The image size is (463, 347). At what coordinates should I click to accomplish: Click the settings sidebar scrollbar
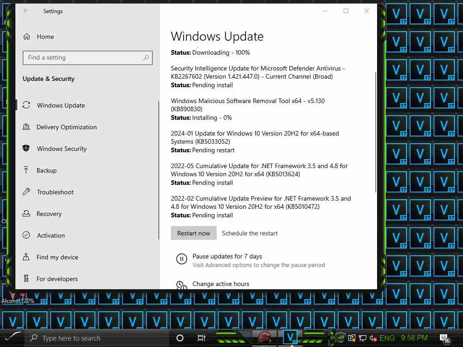[x=159, y=170]
